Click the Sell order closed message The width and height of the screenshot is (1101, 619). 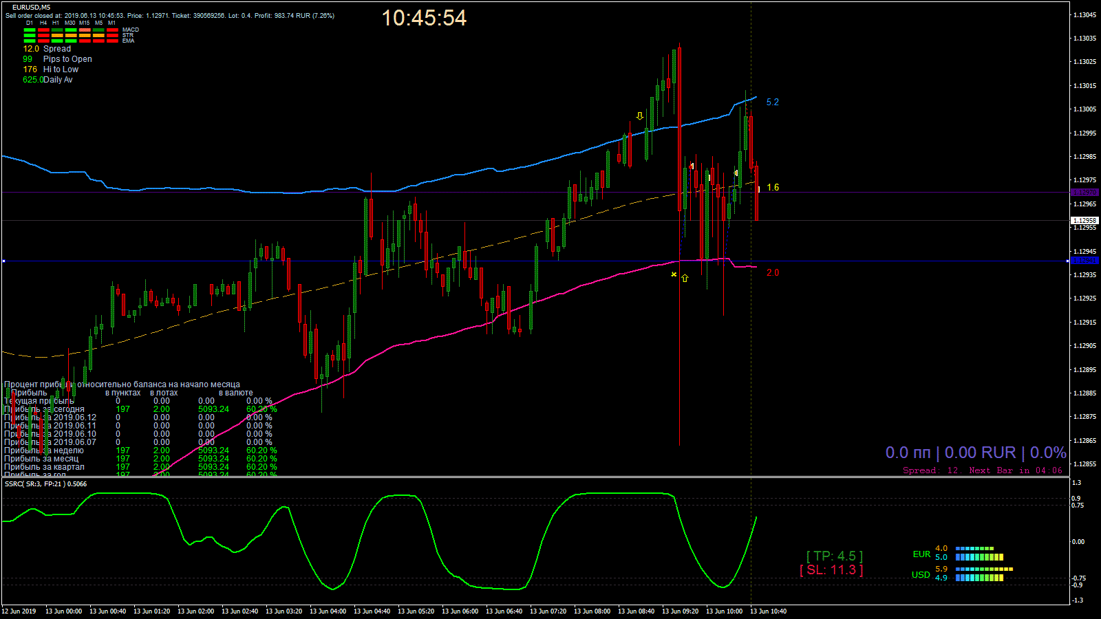(170, 16)
